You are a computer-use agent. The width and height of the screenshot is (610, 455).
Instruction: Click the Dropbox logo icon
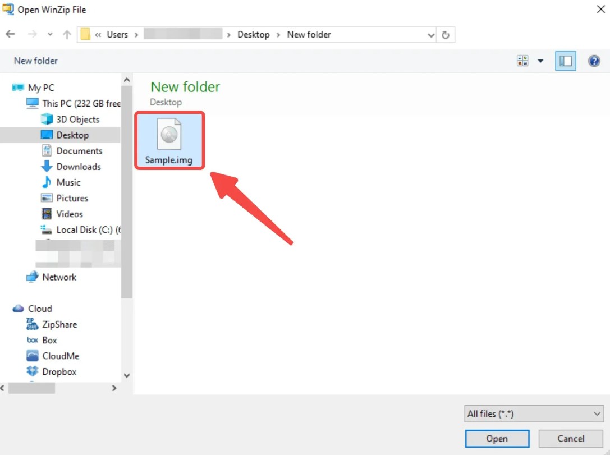click(x=33, y=371)
